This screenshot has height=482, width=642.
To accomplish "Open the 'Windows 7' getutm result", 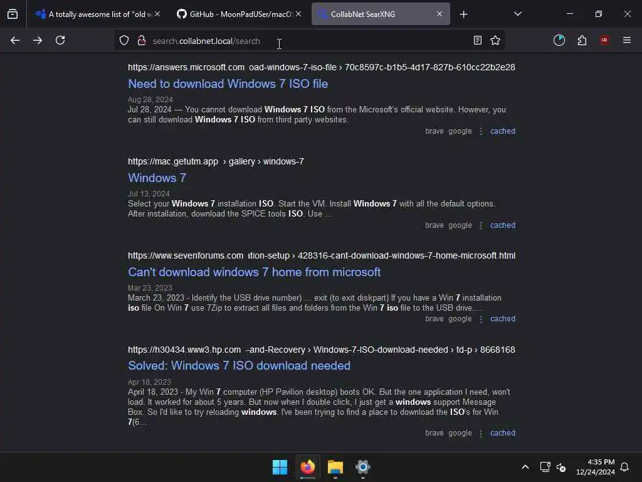I will coord(157,178).
